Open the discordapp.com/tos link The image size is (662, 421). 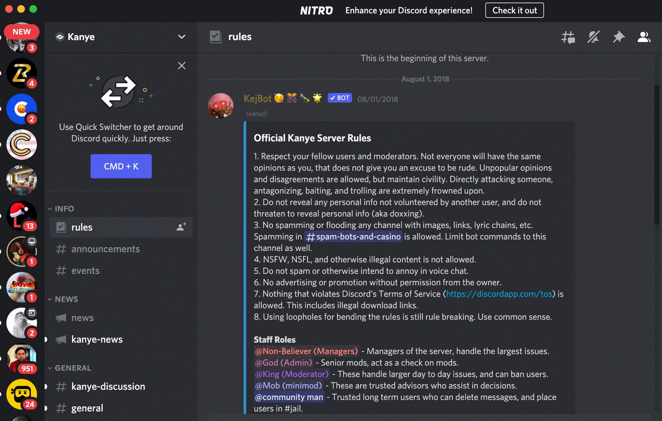[x=499, y=294]
